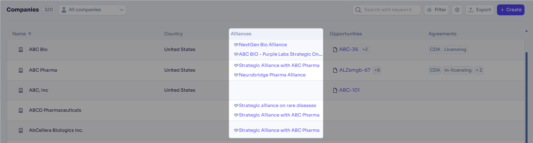The width and height of the screenshot is (533, 143).
Task: Open the Strategic alliance on rare diseases link
Action: (x=277, y=106)
